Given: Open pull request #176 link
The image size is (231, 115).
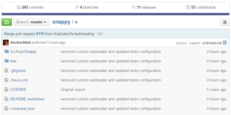Looking at the screenshot, I should pyautogui.click(x=40, y=34).
